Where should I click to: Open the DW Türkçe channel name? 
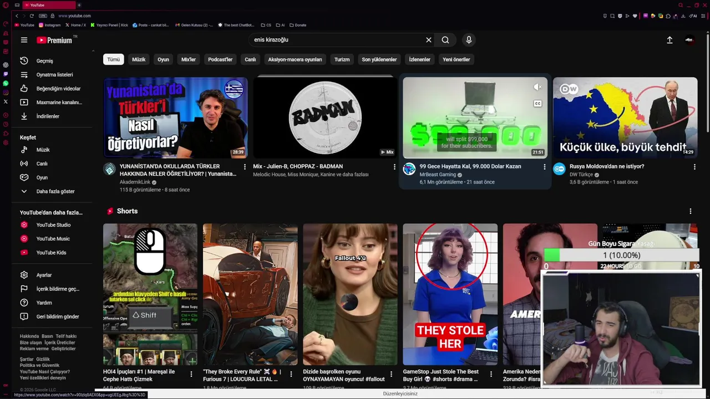coord(581,175)
